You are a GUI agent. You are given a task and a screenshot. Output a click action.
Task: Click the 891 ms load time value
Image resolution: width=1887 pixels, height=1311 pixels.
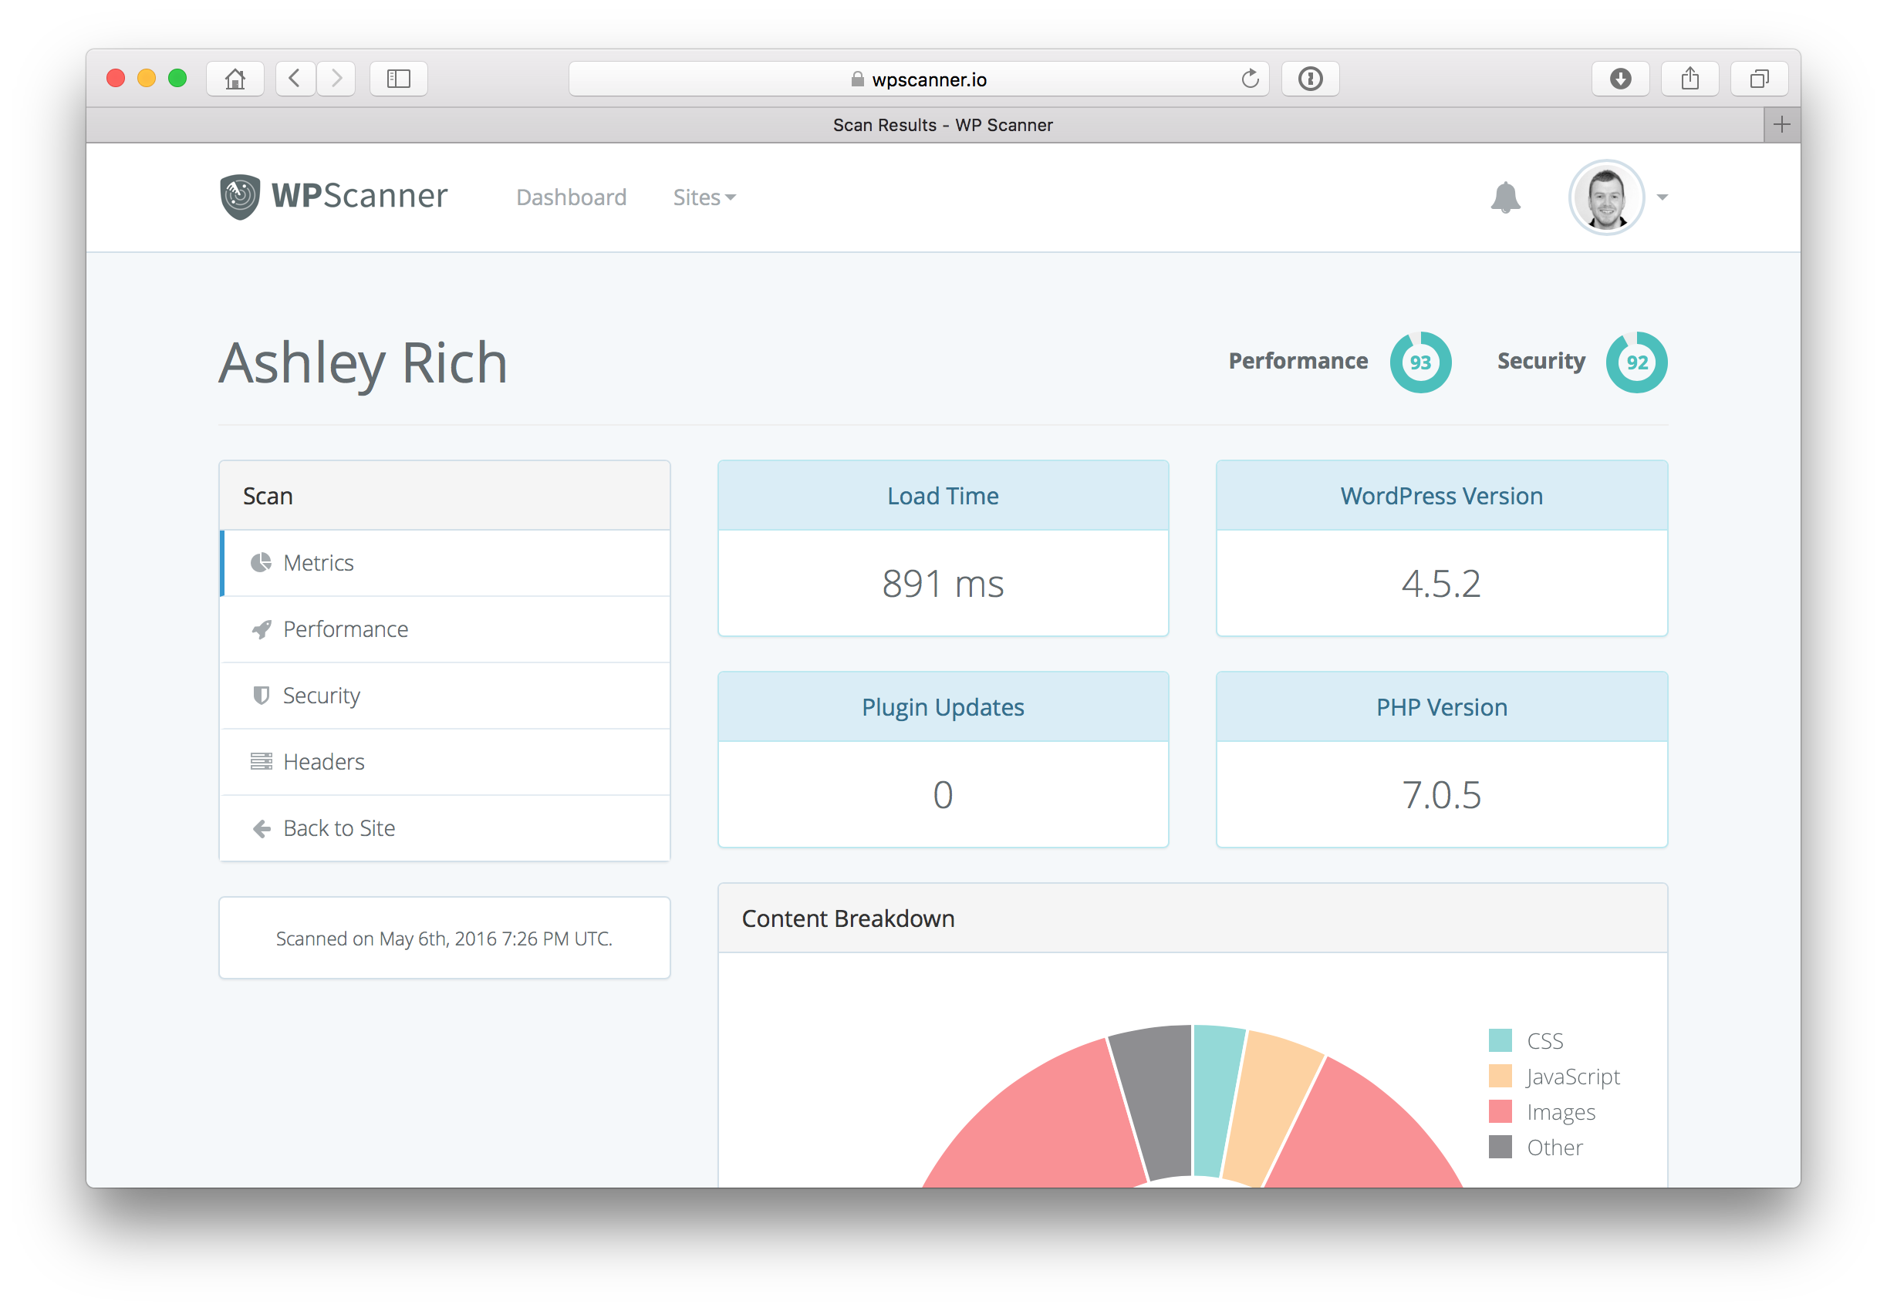click(x=943, y=584)
